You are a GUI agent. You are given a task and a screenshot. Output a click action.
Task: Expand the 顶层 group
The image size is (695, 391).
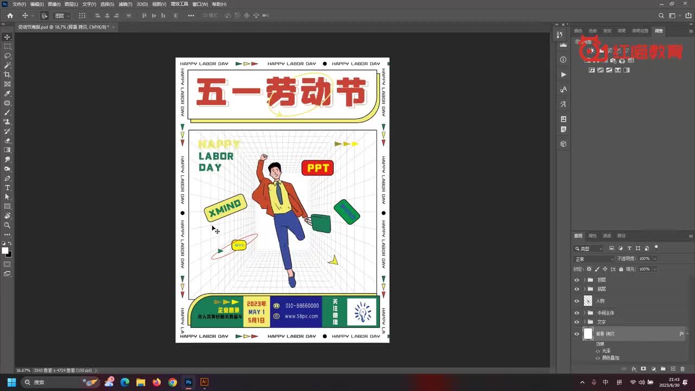[584, 280]
